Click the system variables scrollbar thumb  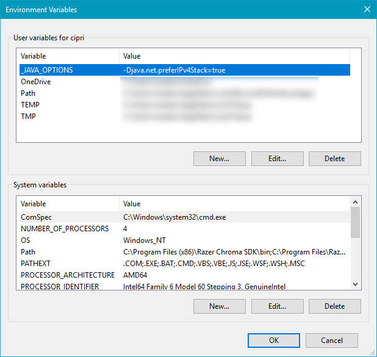tap(356, 223)
